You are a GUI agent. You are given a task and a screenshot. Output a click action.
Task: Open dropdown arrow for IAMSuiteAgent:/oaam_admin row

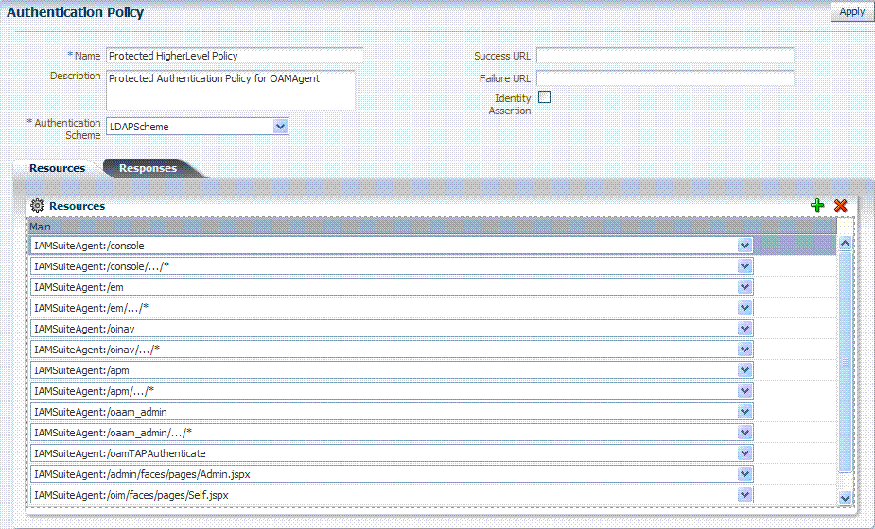[x=744, y=412]
